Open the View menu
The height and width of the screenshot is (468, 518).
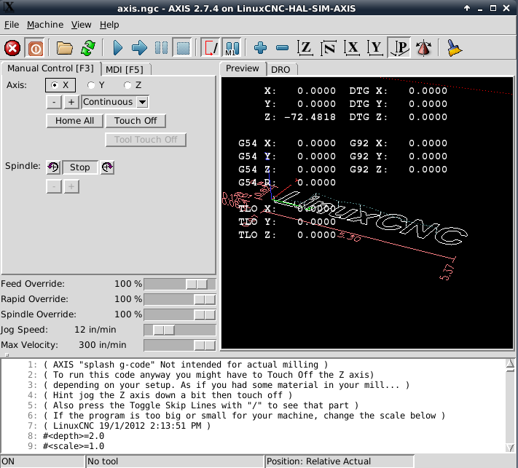[x=82, y=25]
